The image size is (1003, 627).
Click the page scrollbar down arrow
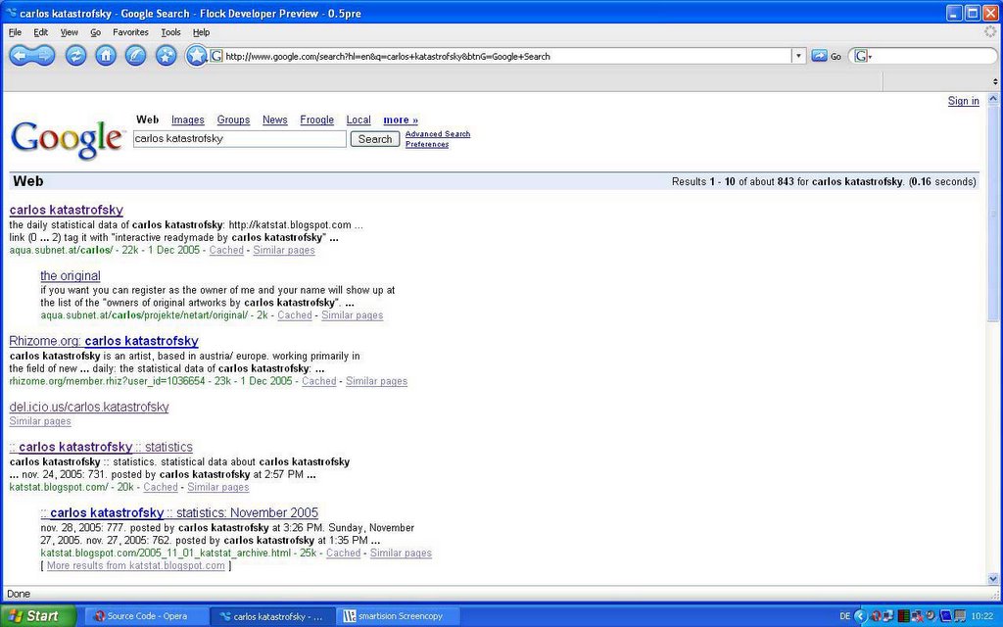pos(993,578)
